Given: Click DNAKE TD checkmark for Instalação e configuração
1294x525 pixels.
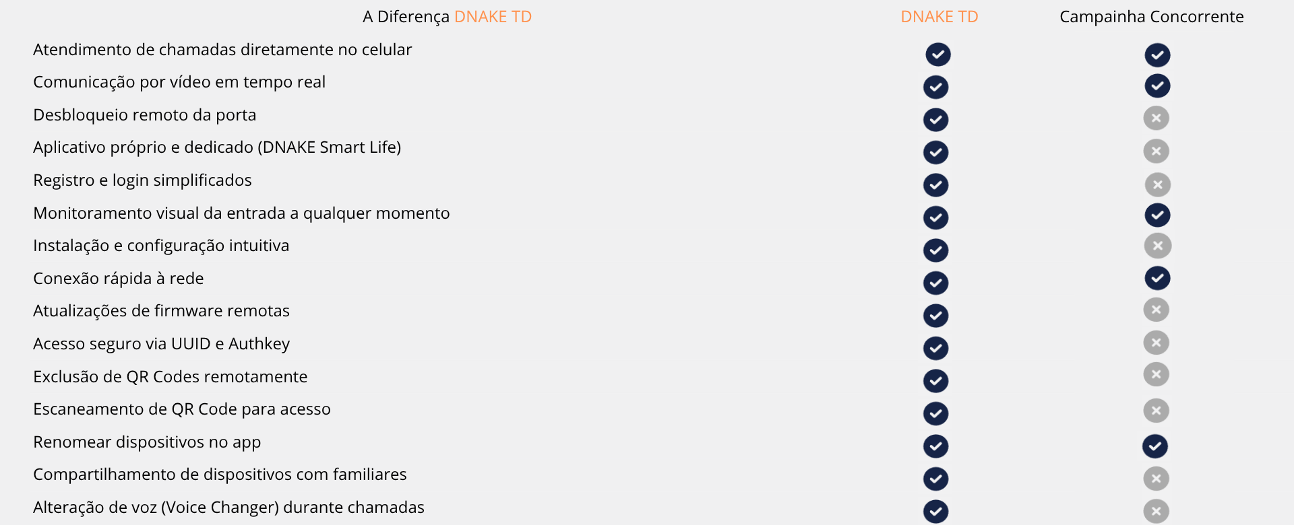Looking at the screenshot, I should pos(935,250).
